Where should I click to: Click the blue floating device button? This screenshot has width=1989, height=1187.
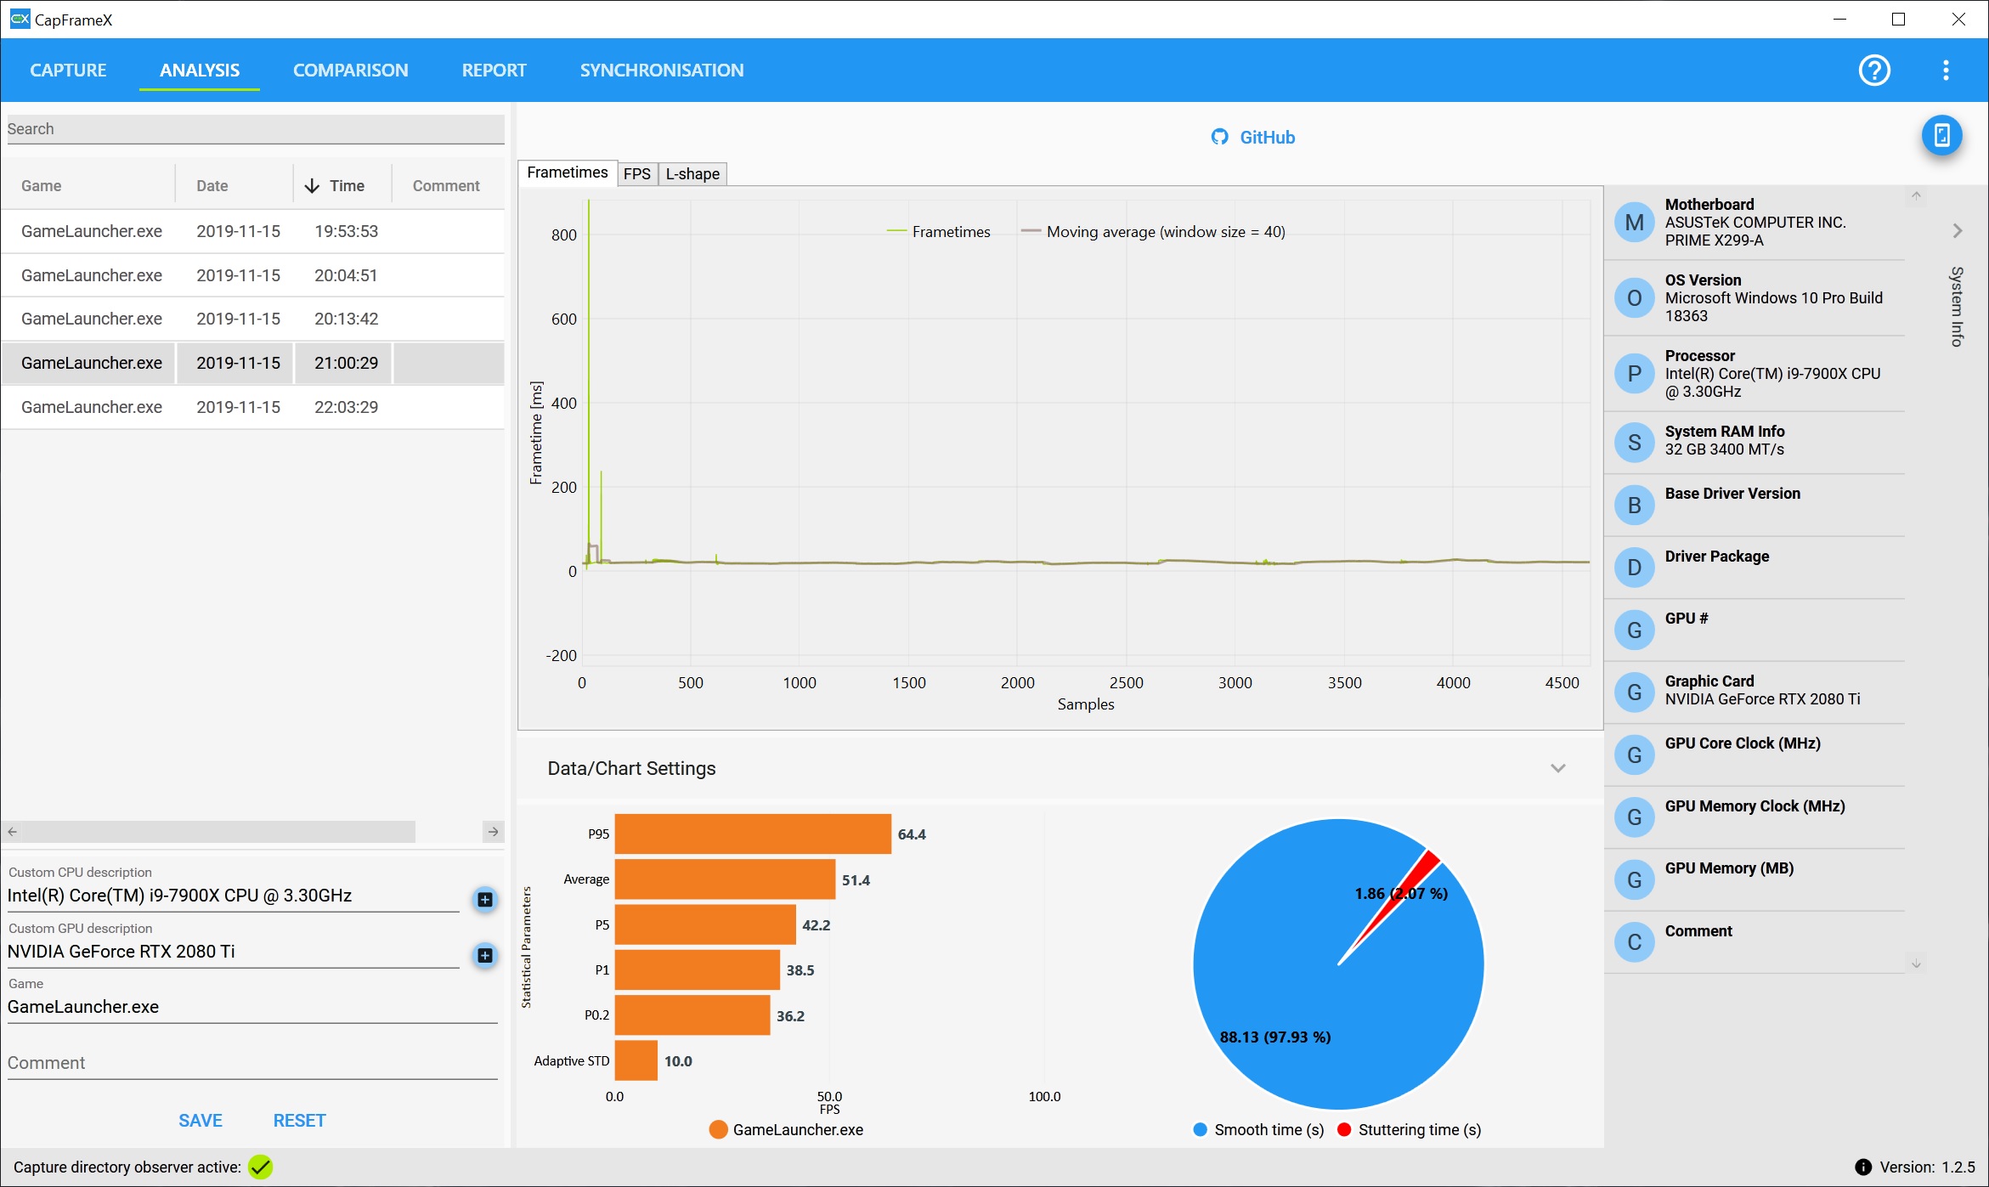1941,136
